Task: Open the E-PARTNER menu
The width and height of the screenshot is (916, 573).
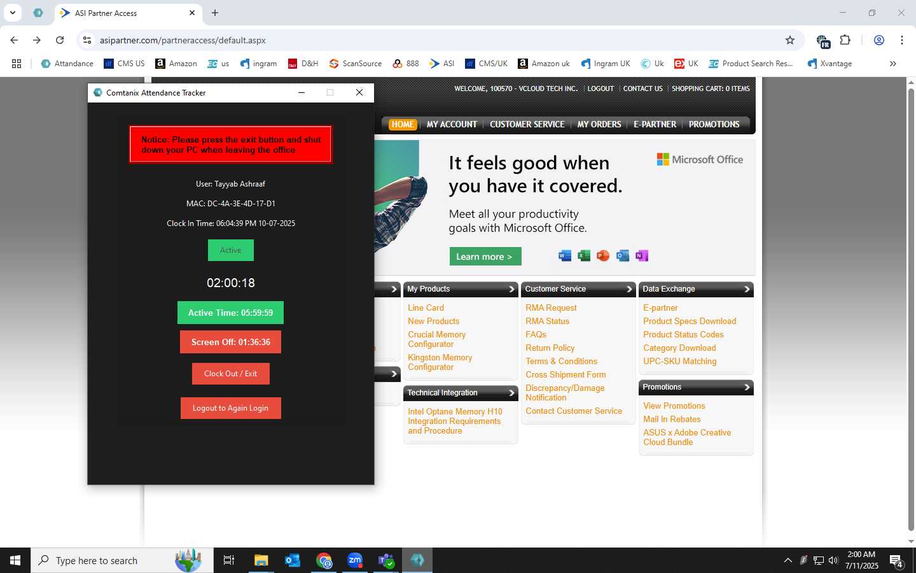Action: pos(655,125)
